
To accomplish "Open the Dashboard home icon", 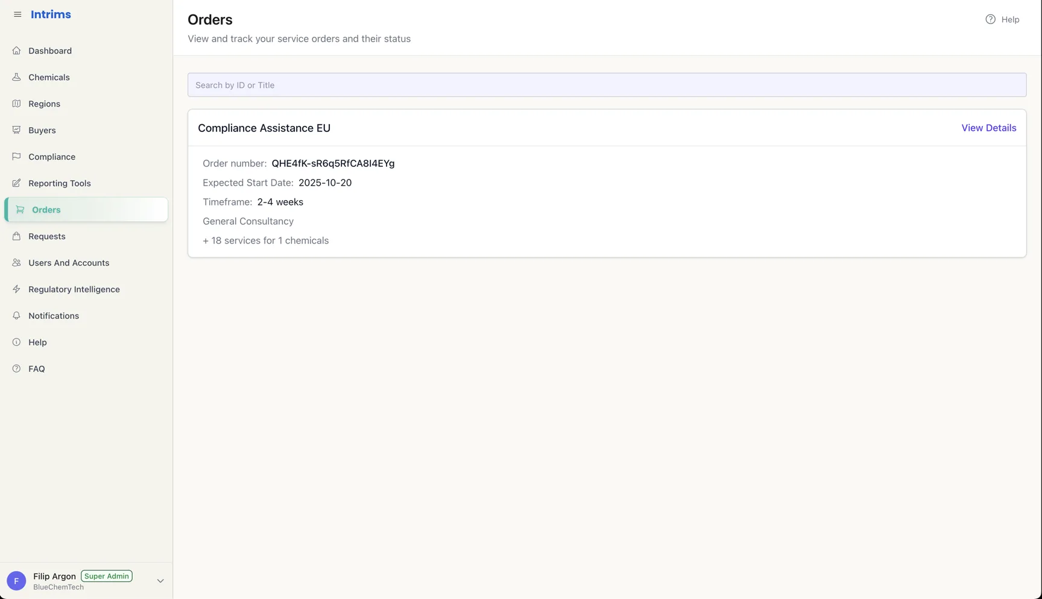I will [x=16, y=51].
